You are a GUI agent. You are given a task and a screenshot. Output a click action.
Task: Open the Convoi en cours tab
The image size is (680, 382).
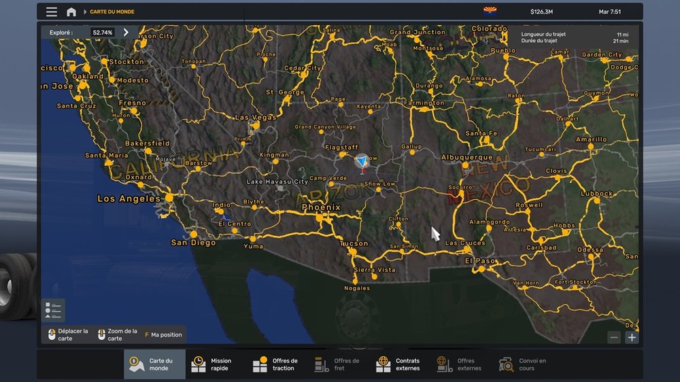tap(524, 364)
